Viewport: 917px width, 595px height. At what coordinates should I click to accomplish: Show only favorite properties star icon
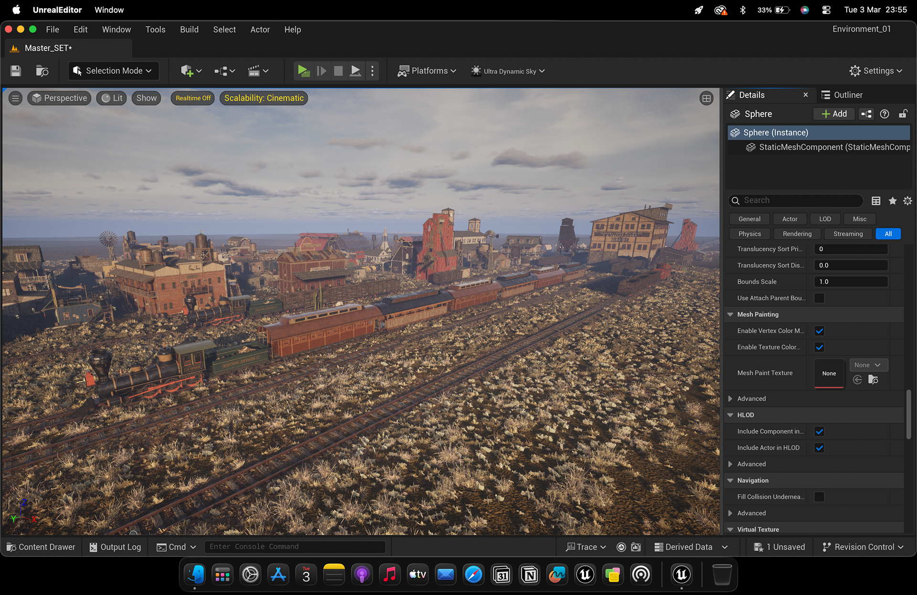coord(892,201)
